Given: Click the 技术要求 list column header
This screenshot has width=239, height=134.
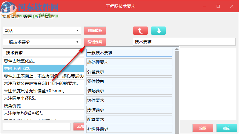Looking at the screenshot, I should click(x=43, y=53).
